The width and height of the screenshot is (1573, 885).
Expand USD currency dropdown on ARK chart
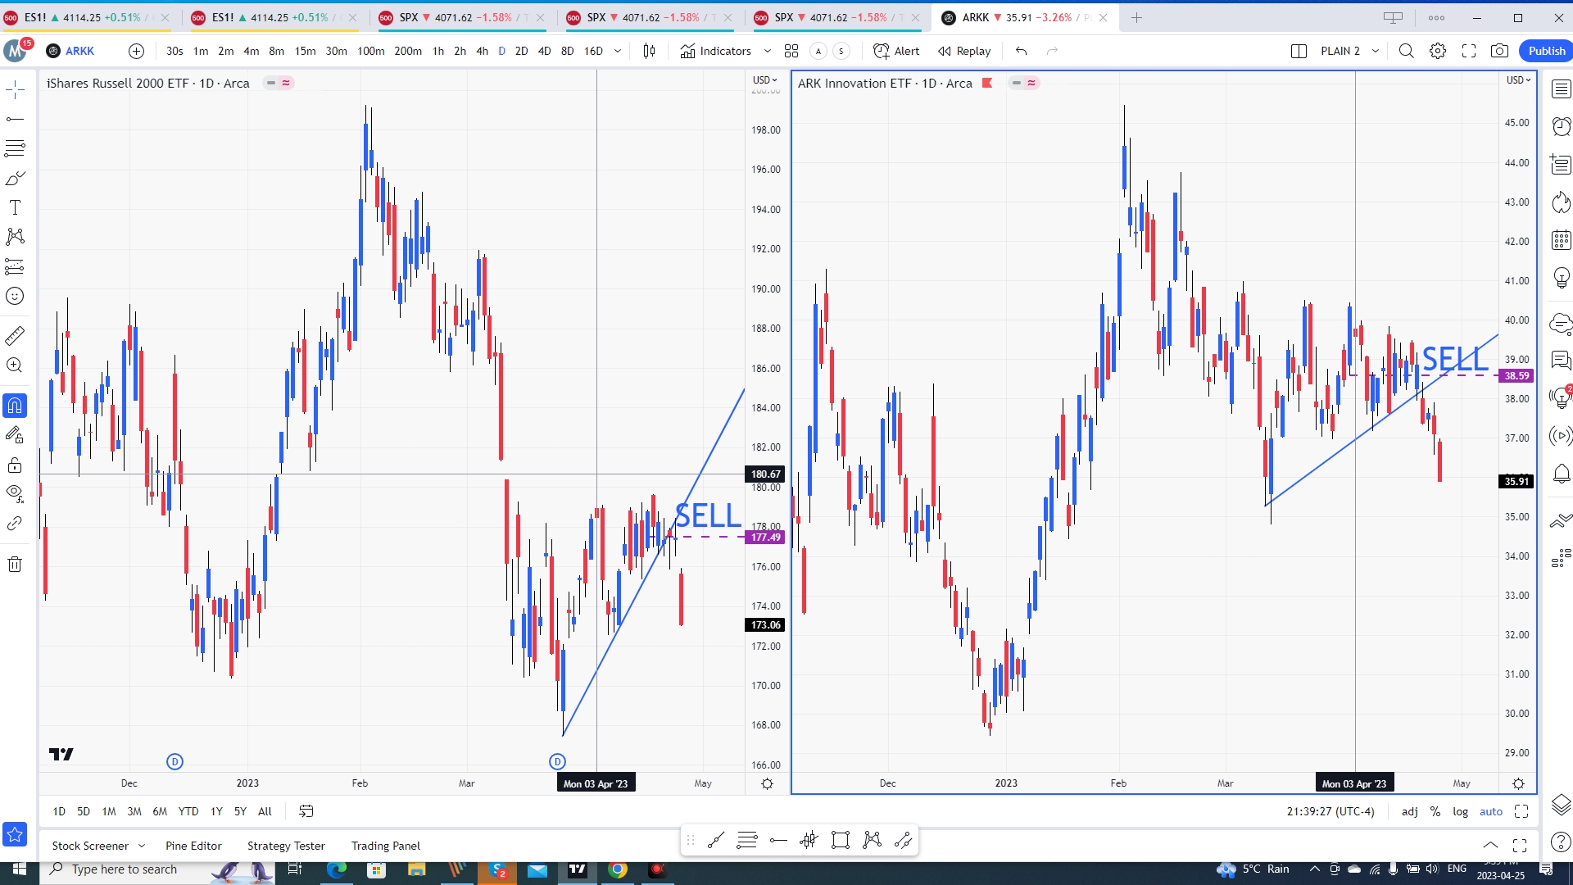(x=1518, y=80)
